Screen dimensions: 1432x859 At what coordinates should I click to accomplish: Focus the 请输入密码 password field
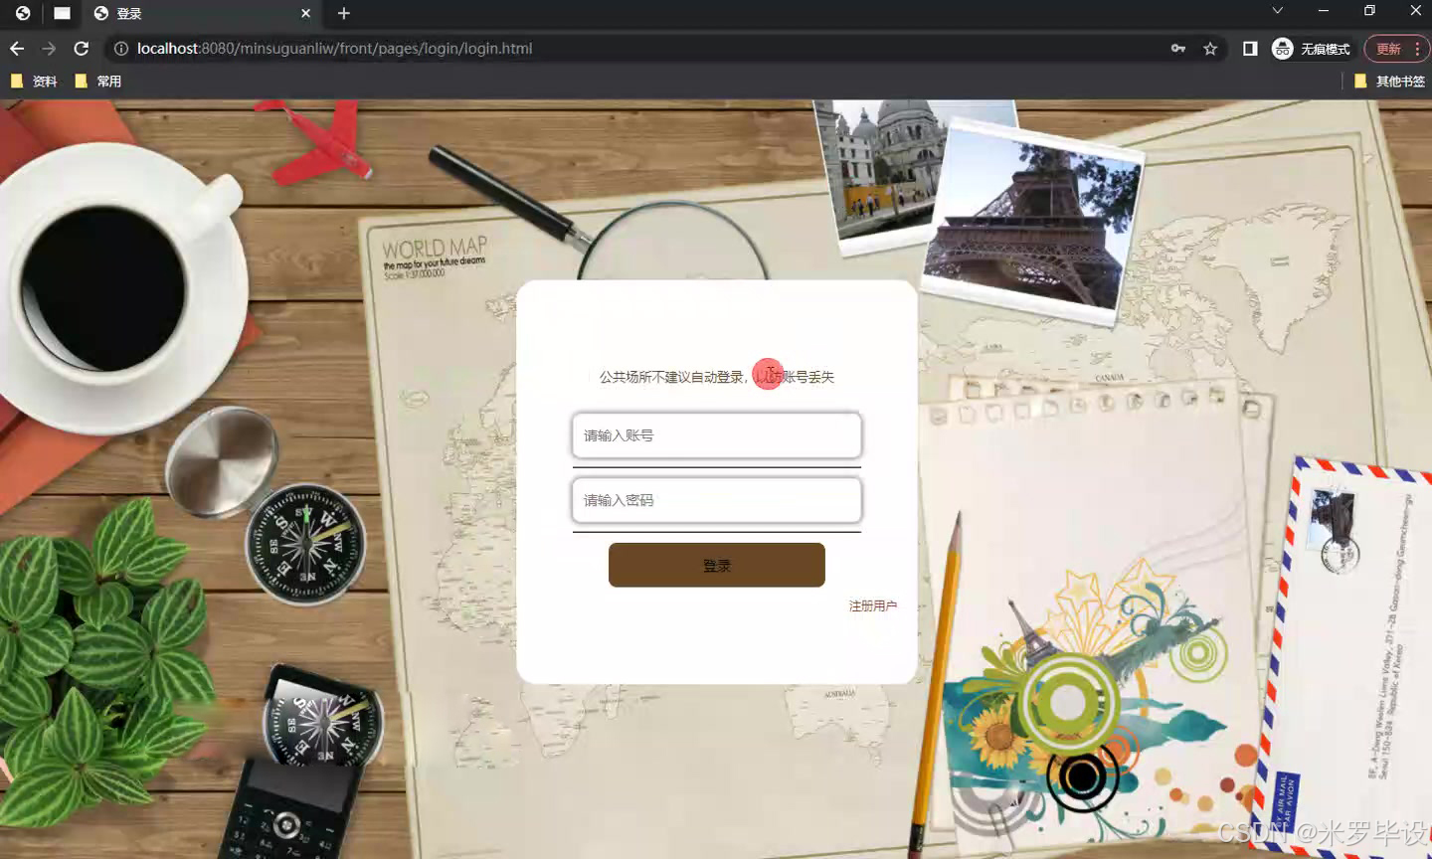coord(717,500)
